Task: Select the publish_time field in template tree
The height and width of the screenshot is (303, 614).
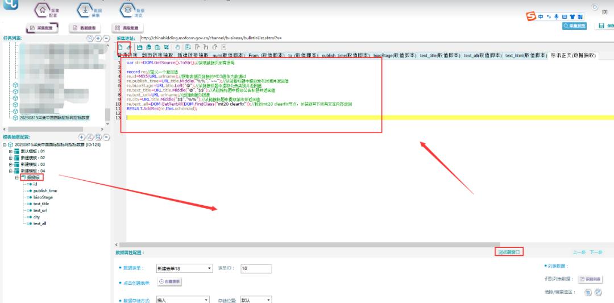Action: pos(45,191)
